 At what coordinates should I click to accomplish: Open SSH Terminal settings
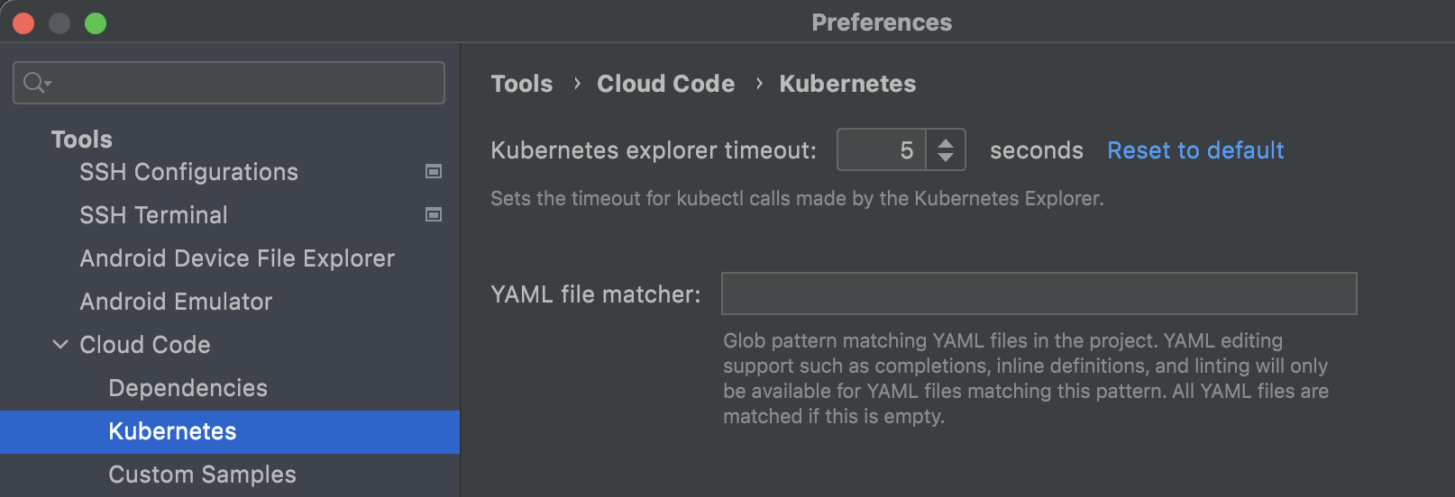153,215
